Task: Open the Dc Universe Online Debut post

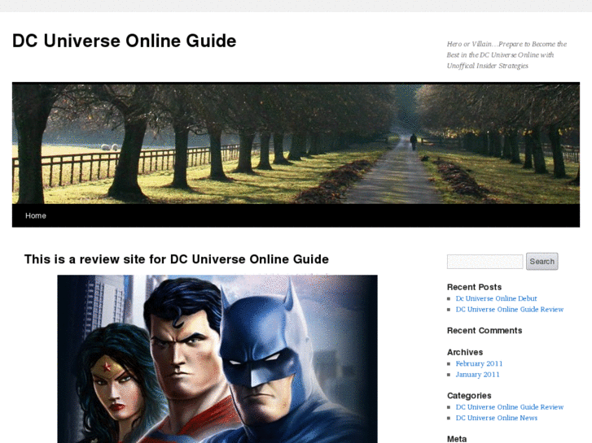Action: pyautogui.click(x=496, y=298)
